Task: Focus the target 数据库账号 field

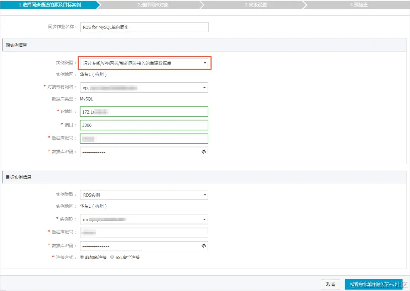Action: (144, 233)
